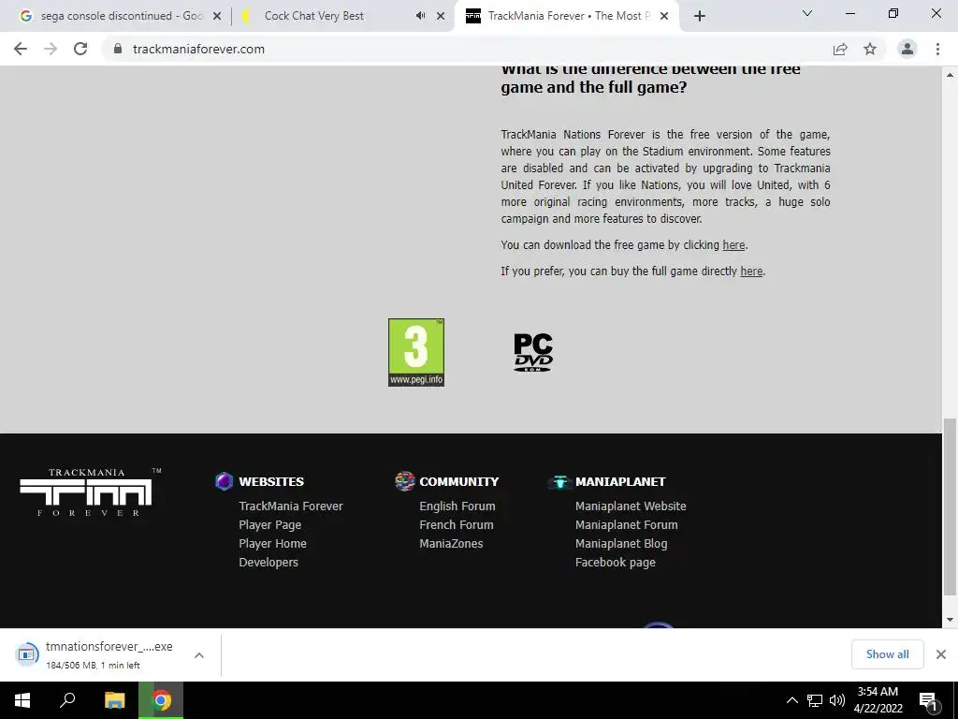Image resolution: width=958 pixels, height=719 pixels.
Task: Click the scrollbar up arrow
Action: click(x=950, y=75)
